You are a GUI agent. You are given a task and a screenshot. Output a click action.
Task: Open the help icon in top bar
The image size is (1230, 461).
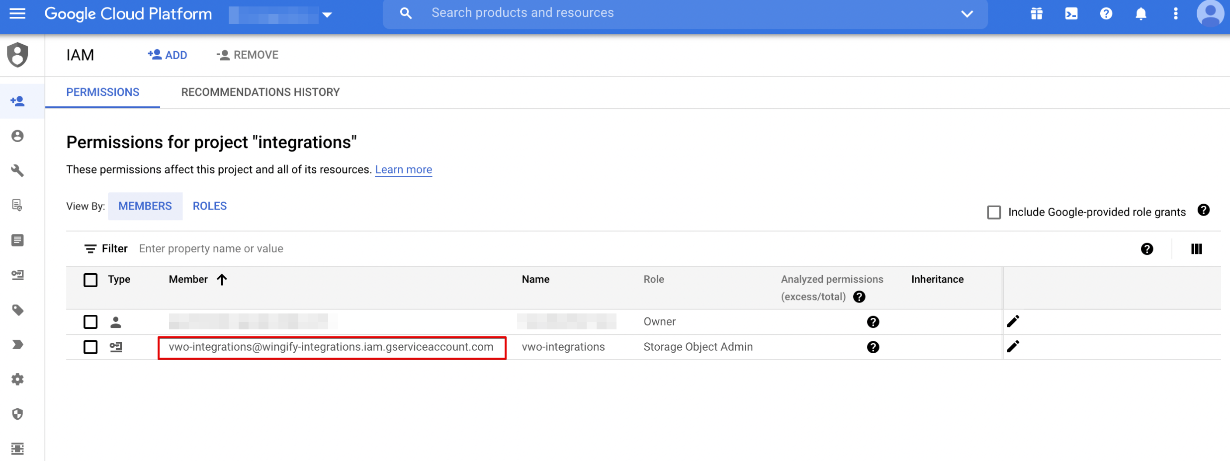coord(1106,13)
